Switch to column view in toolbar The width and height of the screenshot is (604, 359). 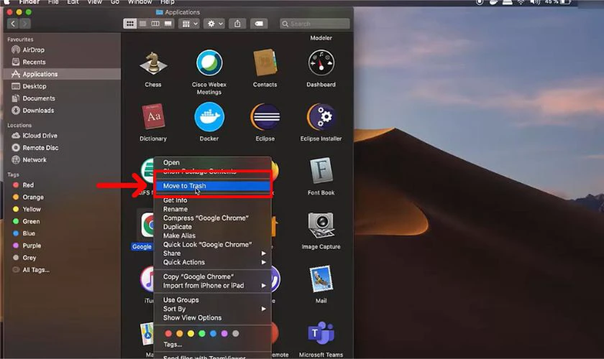[155, 24]
